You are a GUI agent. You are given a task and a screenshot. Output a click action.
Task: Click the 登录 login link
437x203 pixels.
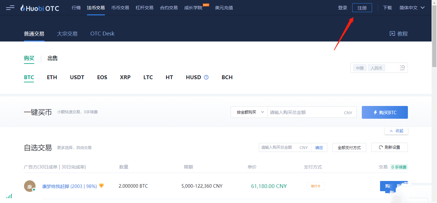point(343,8)
